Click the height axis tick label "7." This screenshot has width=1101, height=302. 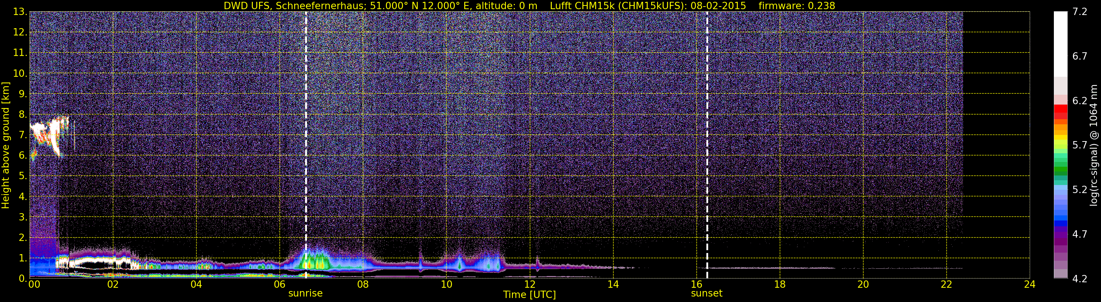click(x=23, y=135)
